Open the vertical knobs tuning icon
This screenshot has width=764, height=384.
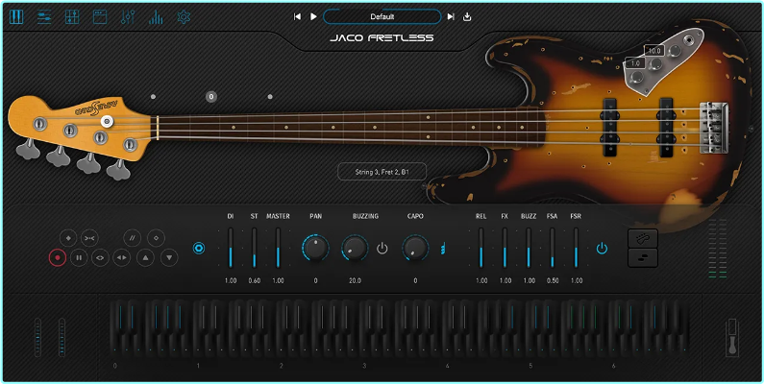pyautogui.click(x=128, y=17)
